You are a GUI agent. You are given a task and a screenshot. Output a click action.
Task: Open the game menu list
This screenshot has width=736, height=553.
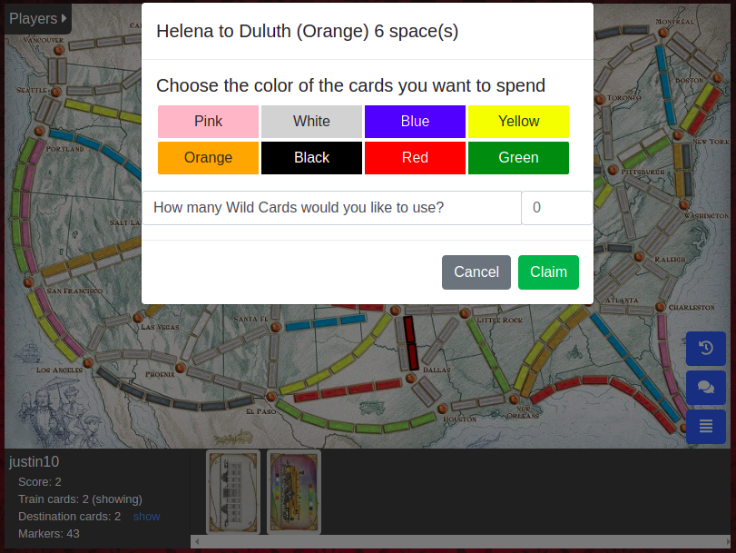pos(705,426)
